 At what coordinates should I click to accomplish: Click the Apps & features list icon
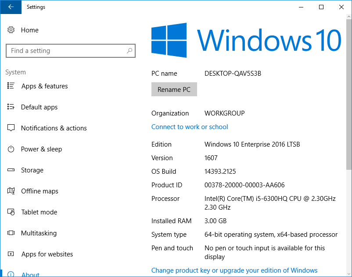pos(11,86)
